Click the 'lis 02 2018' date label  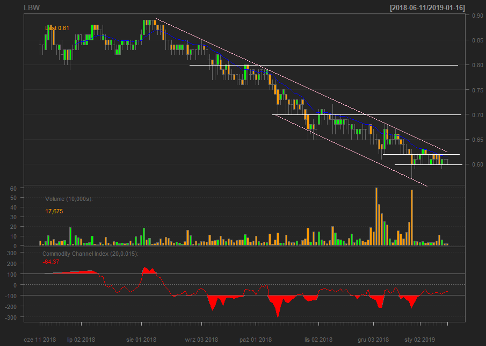(x=318, y=340)
